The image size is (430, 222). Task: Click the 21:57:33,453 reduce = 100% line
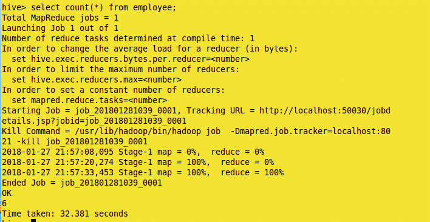[143, 173]
